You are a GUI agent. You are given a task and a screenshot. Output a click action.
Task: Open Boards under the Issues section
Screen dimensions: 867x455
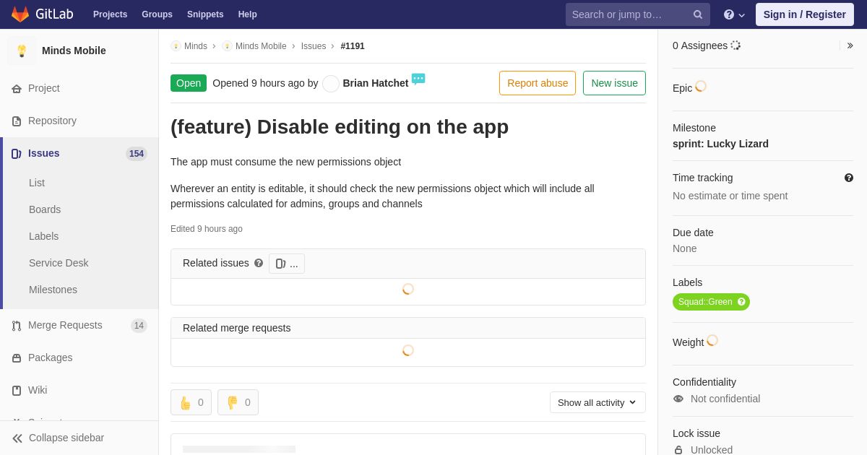click(x=45, y=209)
